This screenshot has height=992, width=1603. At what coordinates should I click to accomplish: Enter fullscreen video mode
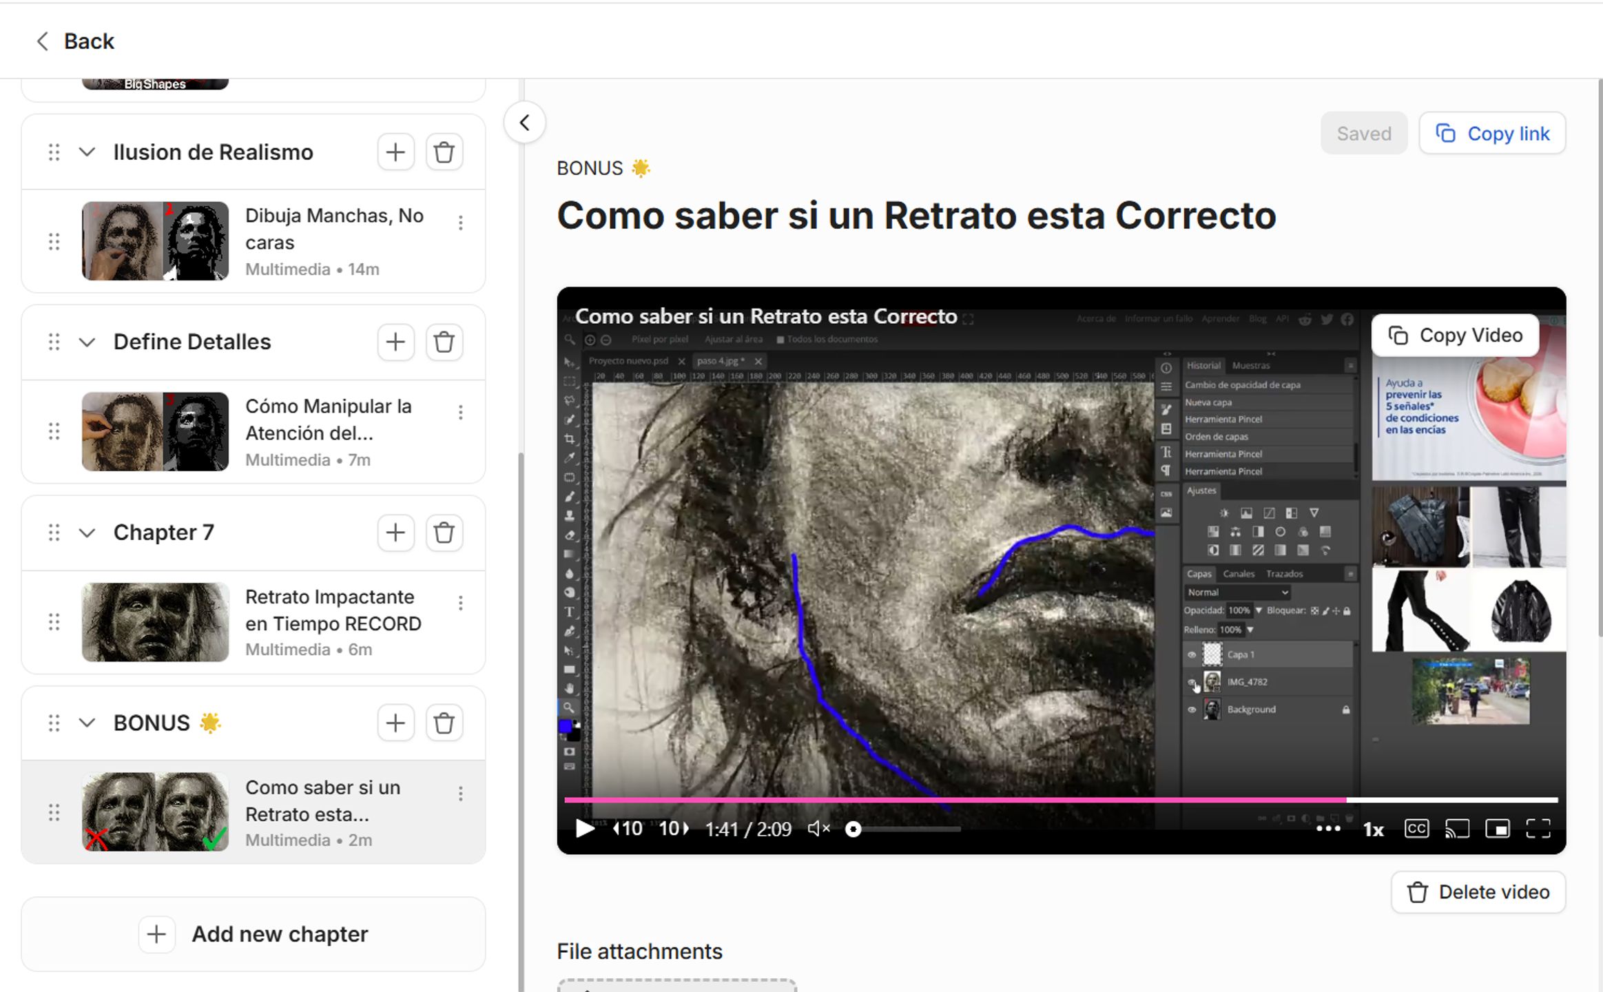tap(1538, 829)
